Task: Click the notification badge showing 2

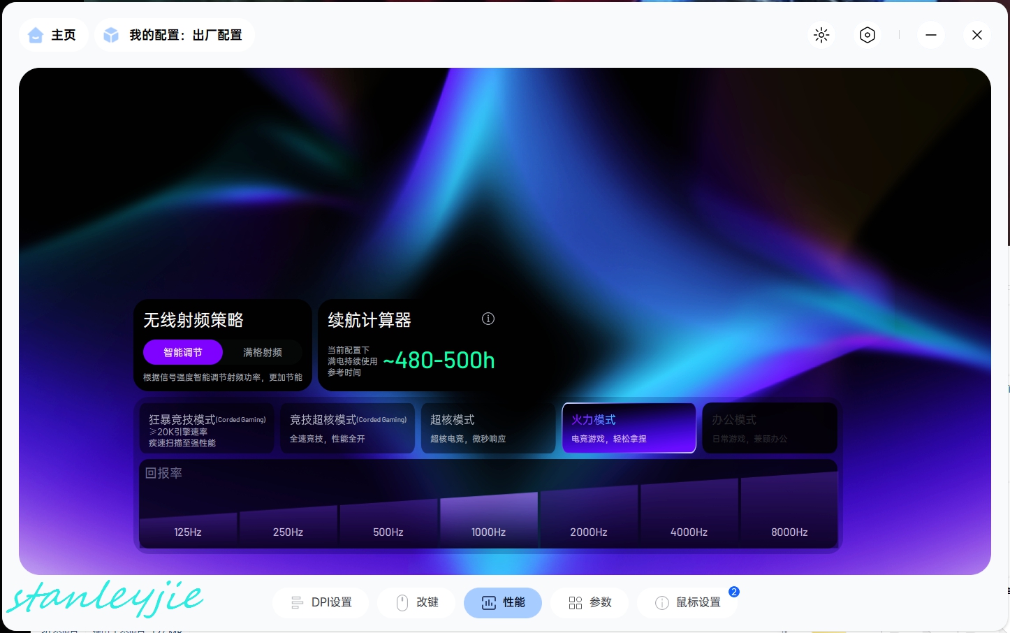Action: point(734,592)
